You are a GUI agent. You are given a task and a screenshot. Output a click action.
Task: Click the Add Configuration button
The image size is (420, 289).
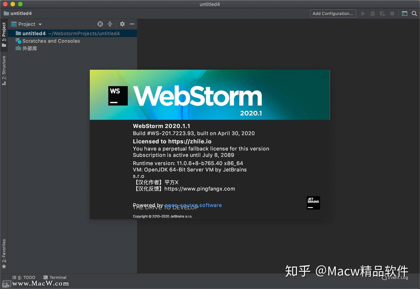pos(333,13)
